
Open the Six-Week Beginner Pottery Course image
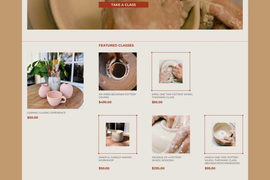pos(118,71)
